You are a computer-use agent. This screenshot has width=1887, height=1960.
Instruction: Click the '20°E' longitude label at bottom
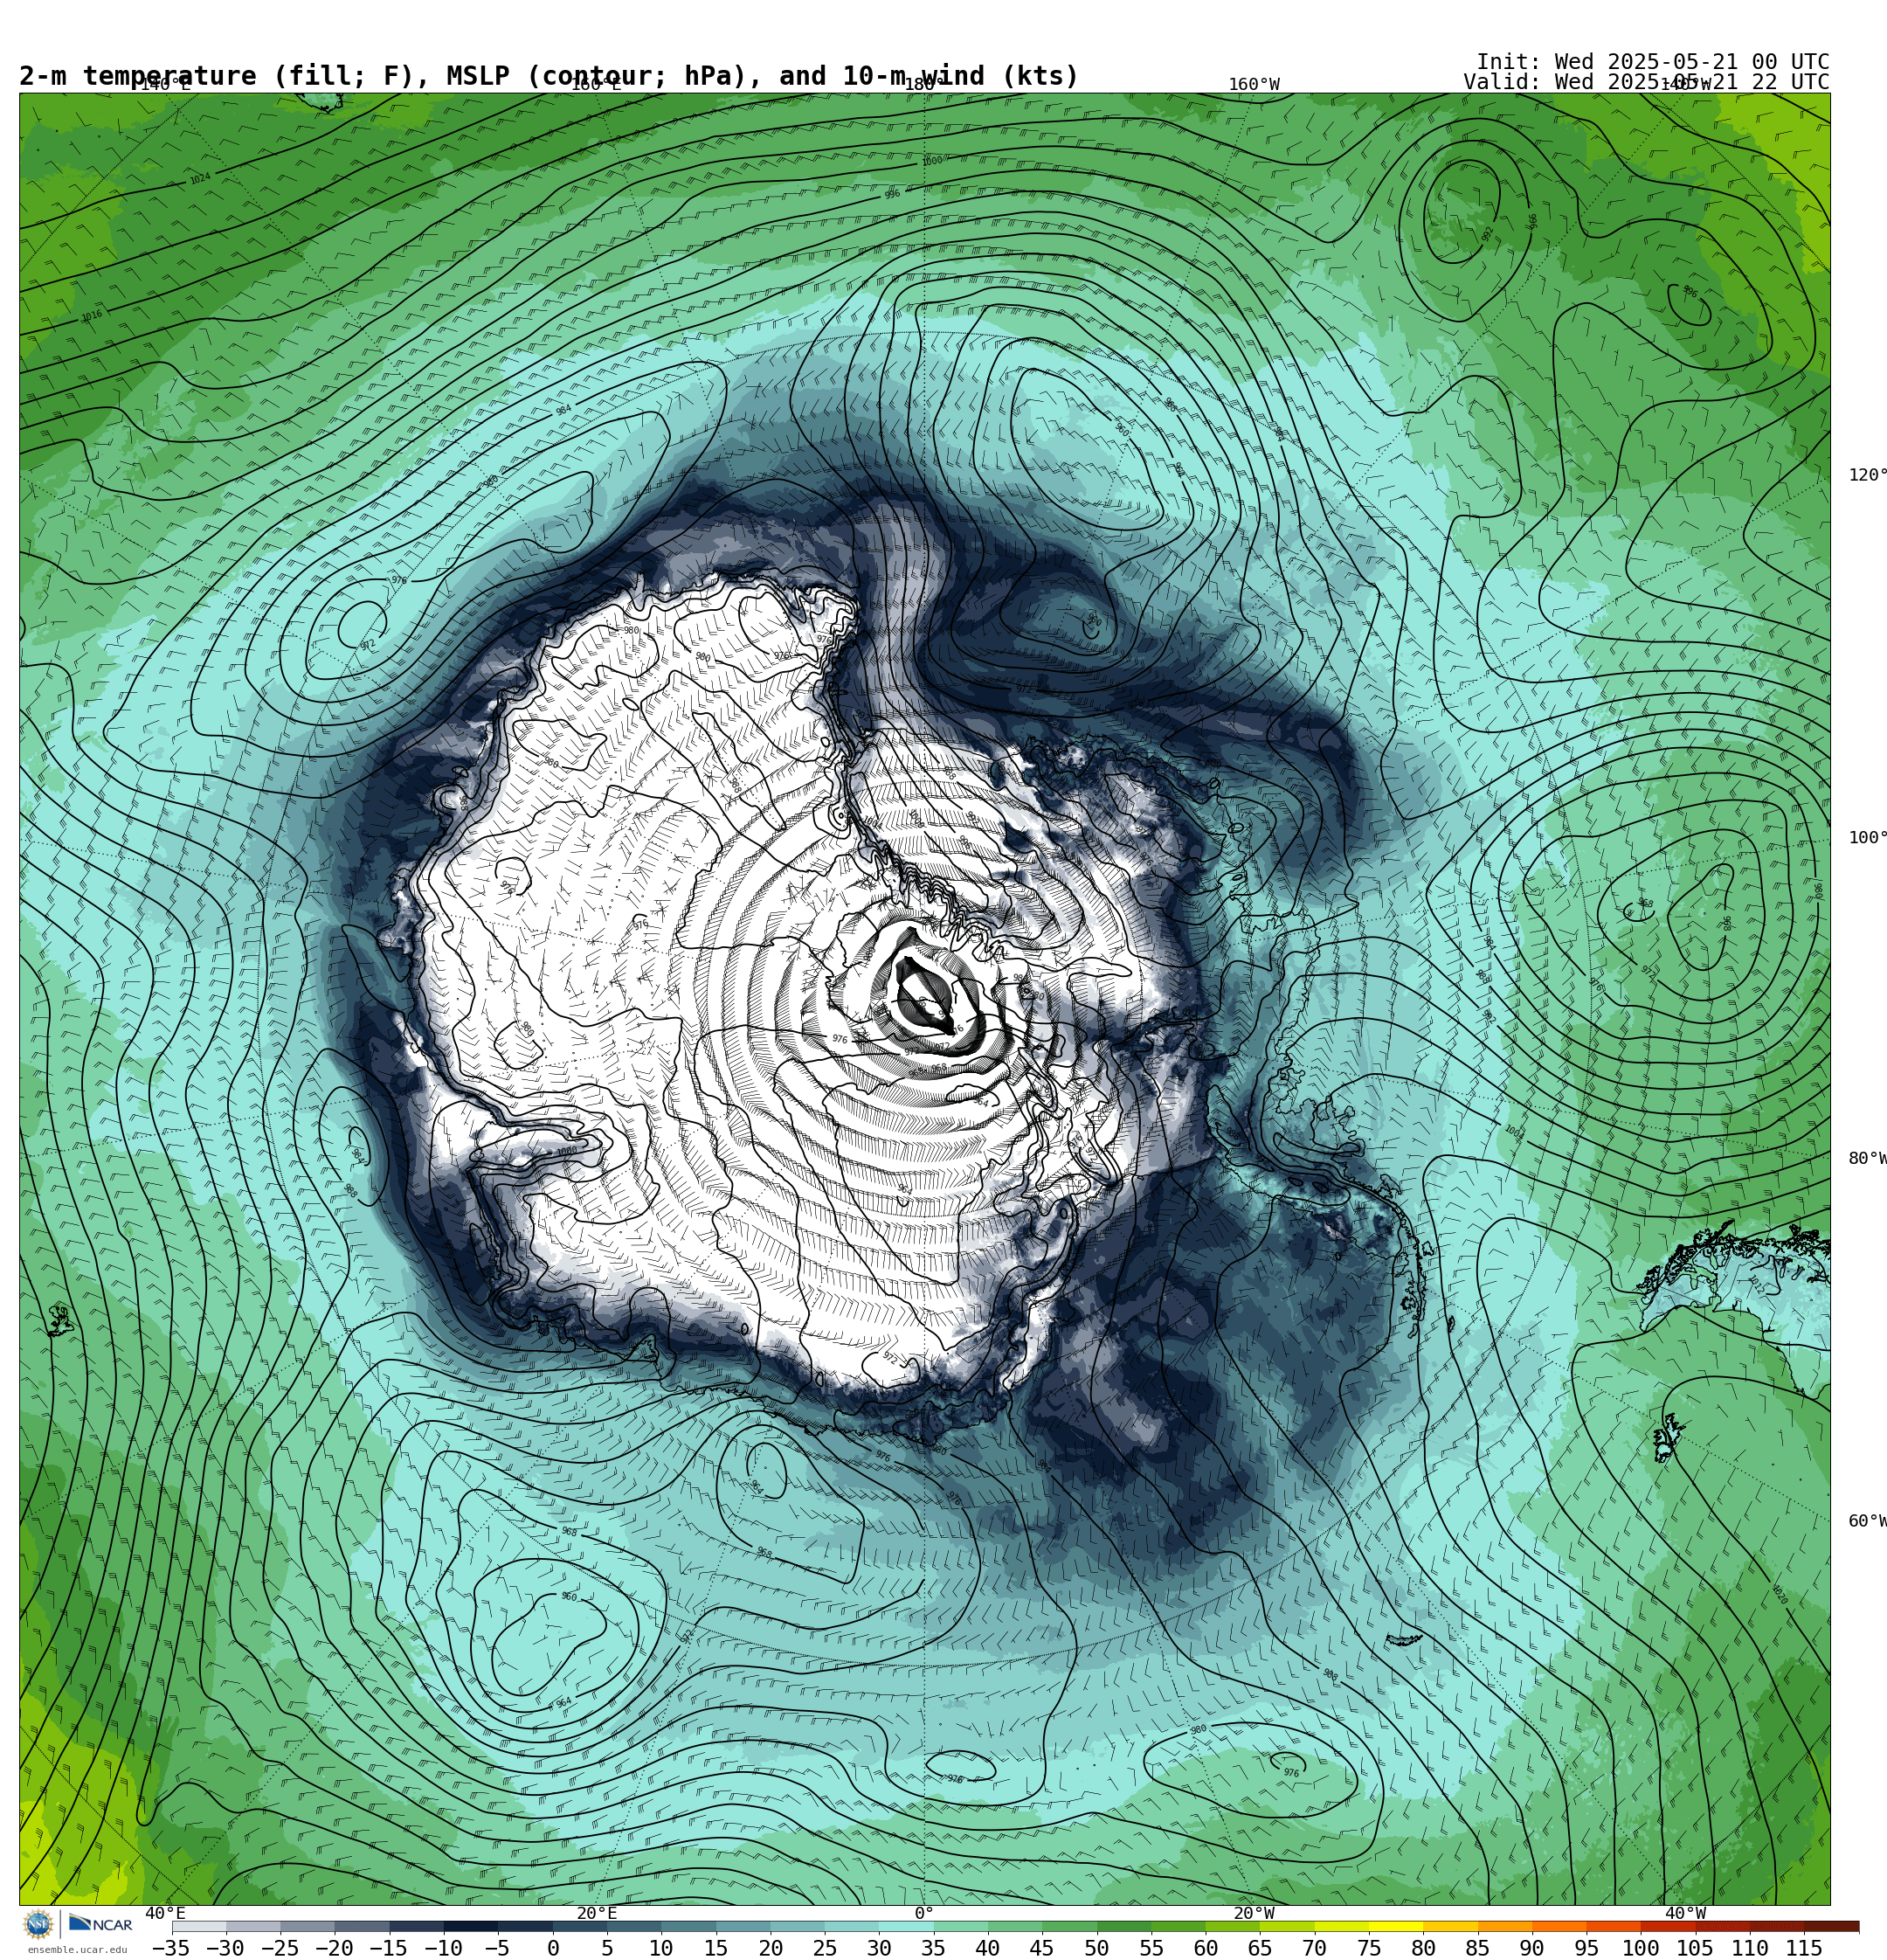pos(597,1913)
